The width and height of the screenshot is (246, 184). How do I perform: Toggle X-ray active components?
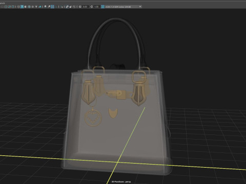point(71,7)
